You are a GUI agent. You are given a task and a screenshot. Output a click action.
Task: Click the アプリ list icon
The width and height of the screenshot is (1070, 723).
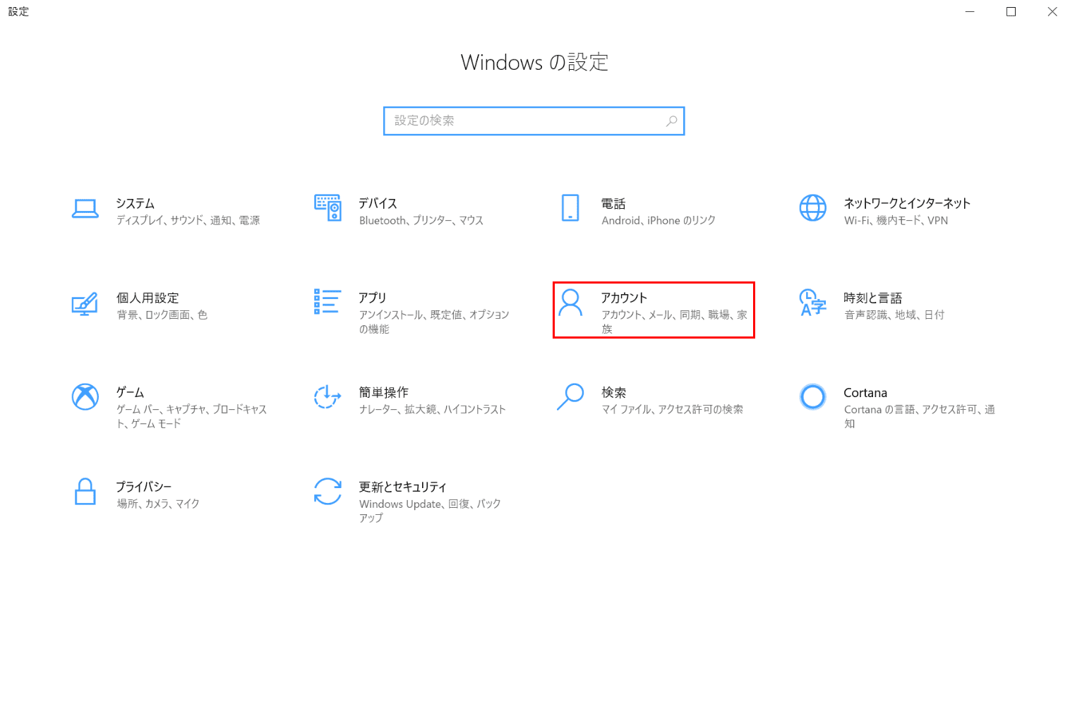(327, 302)
